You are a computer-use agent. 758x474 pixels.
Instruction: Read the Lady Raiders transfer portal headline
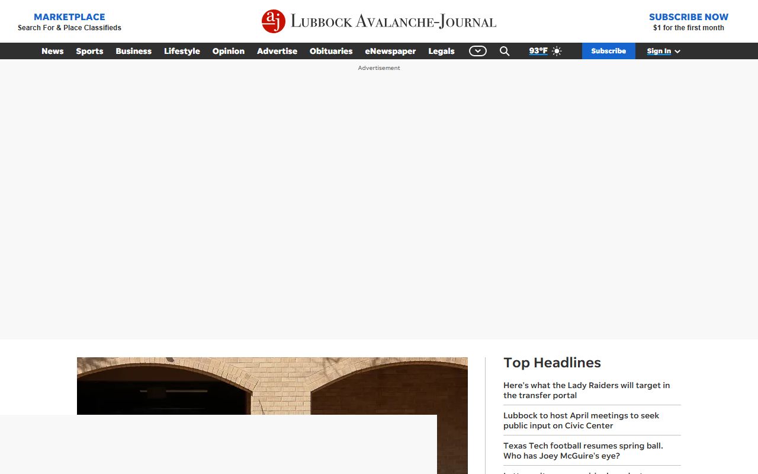586,390
